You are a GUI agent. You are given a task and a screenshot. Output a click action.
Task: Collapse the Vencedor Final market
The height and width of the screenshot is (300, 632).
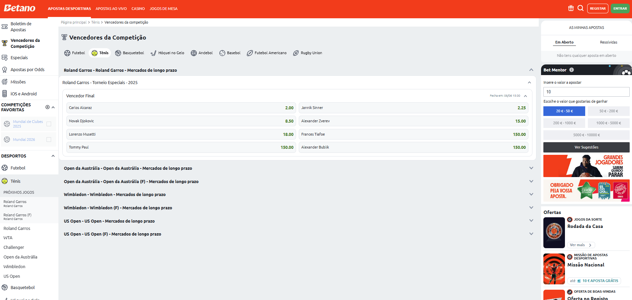525,96
